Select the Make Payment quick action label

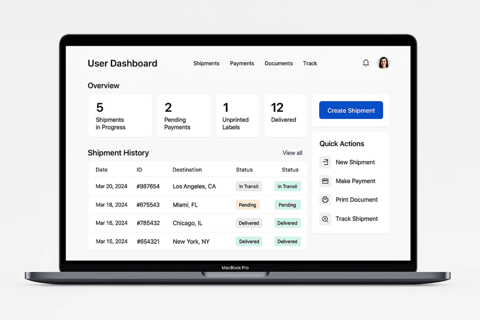pos(356,181)
